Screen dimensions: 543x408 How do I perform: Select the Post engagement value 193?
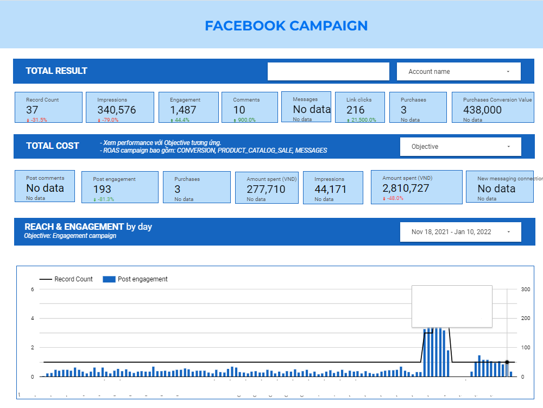(x=102, y=189)
